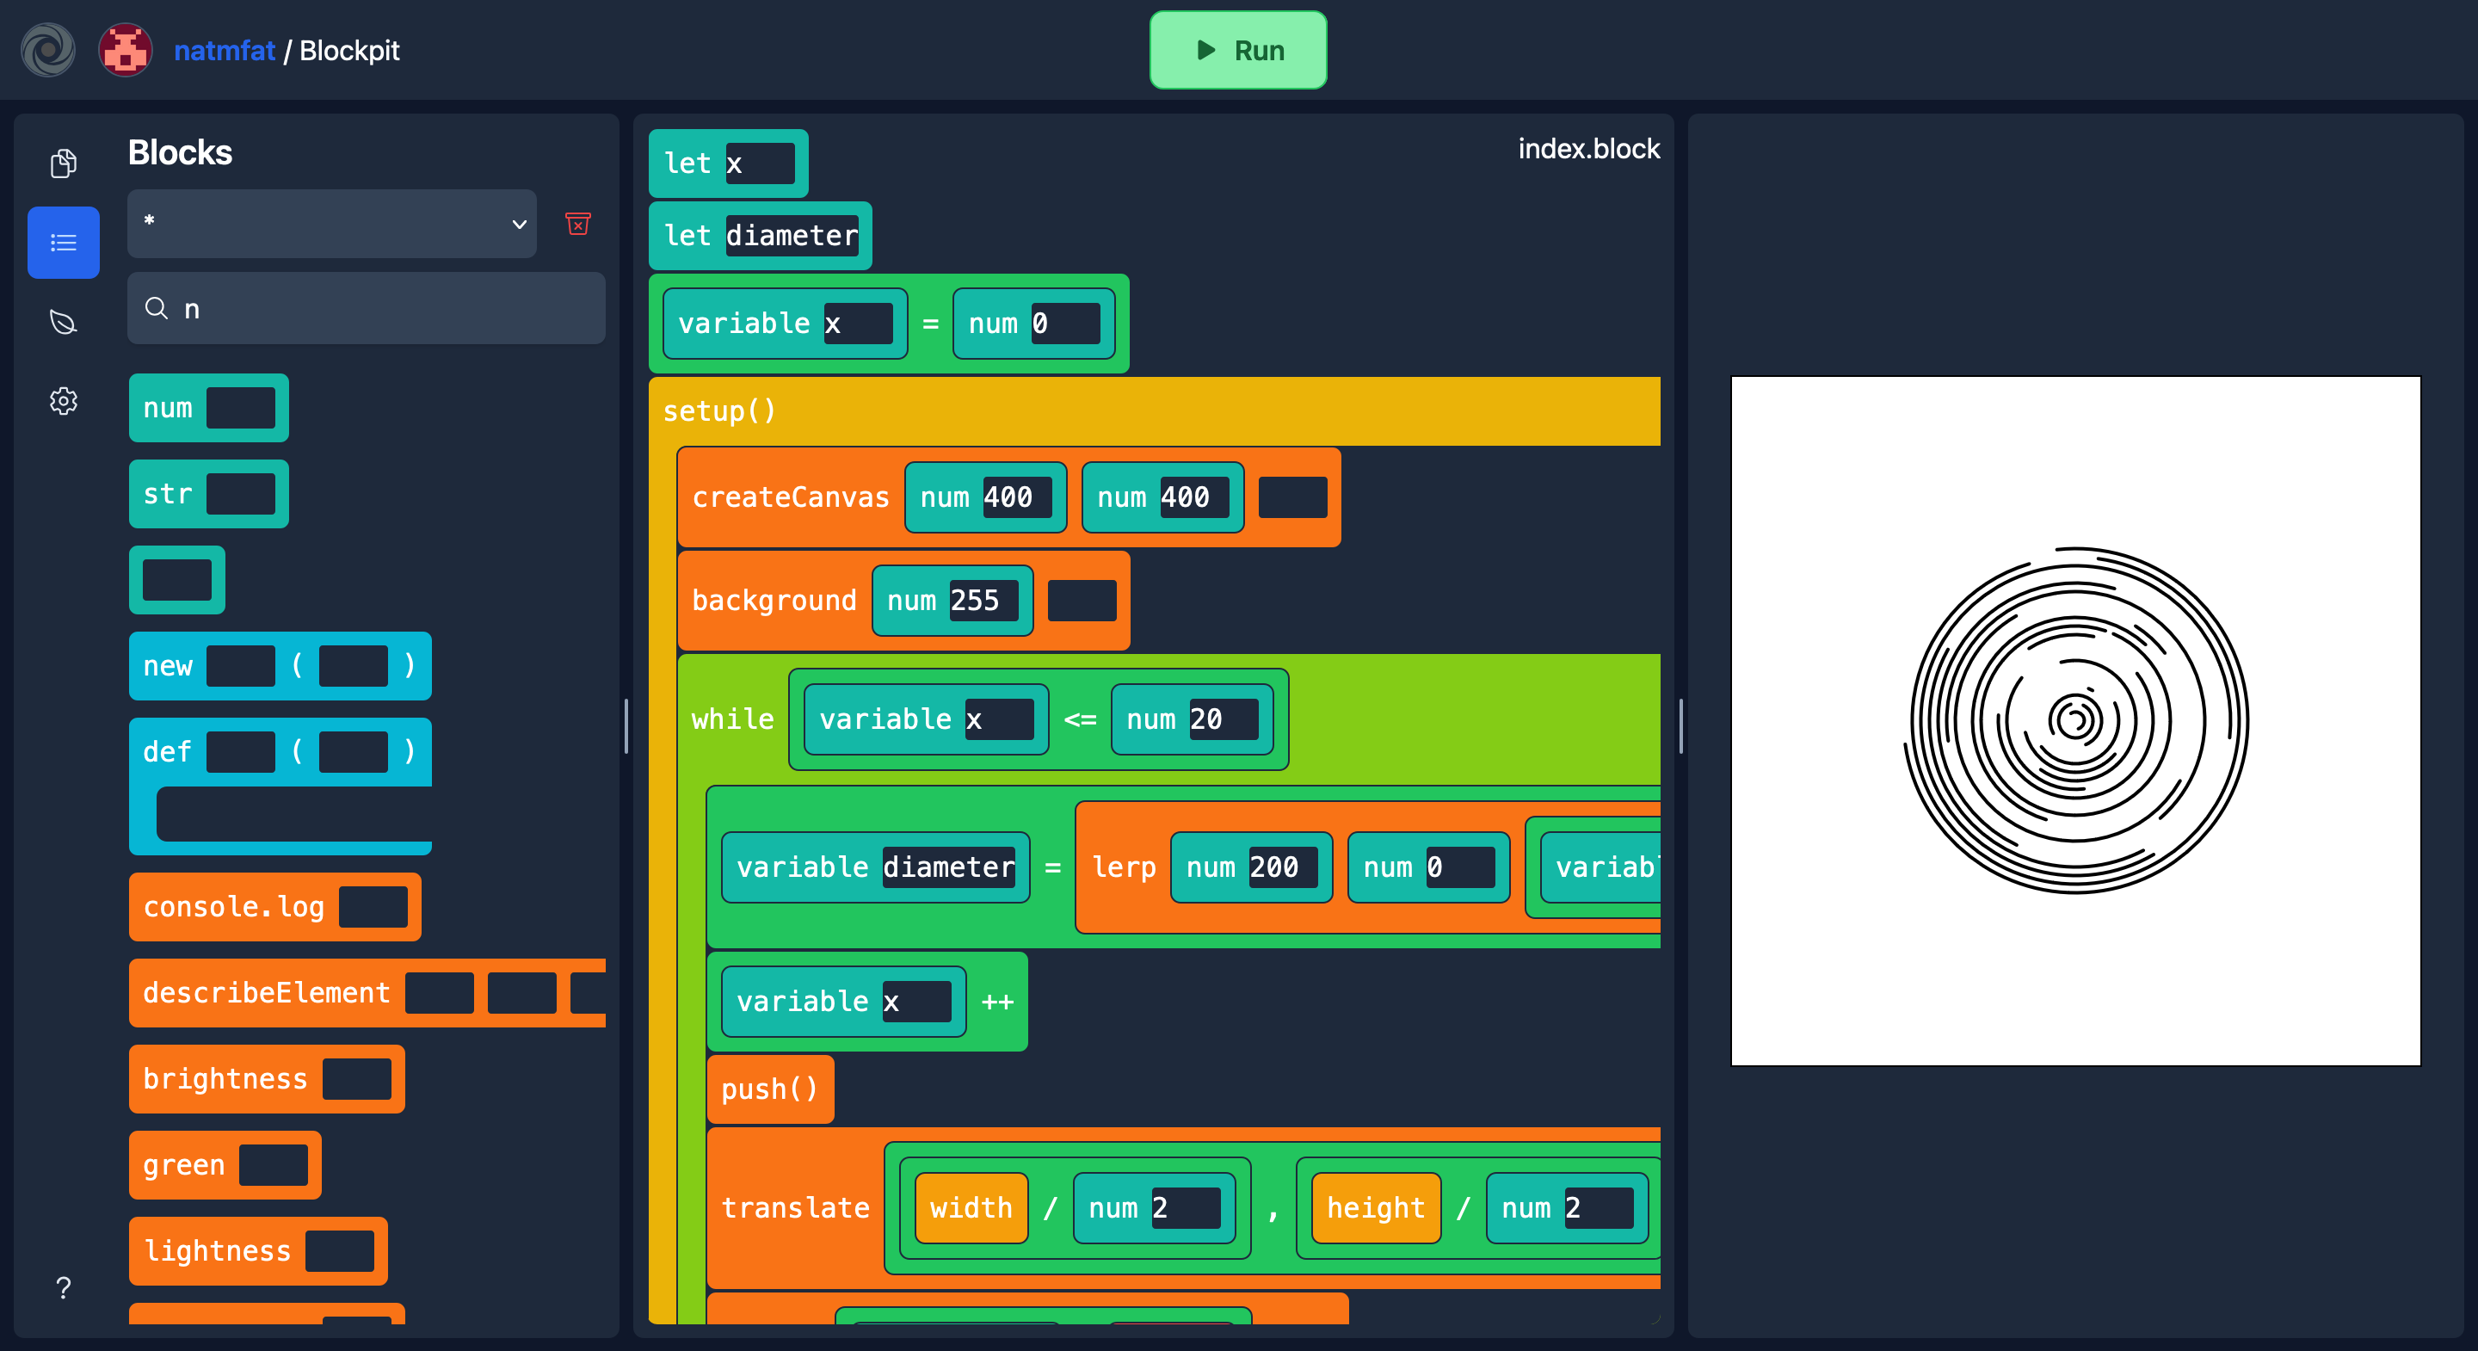Select the empty teal block in palette
Image resolution: width=2478 pixels, height=1351 pixels.
[177, 580]
